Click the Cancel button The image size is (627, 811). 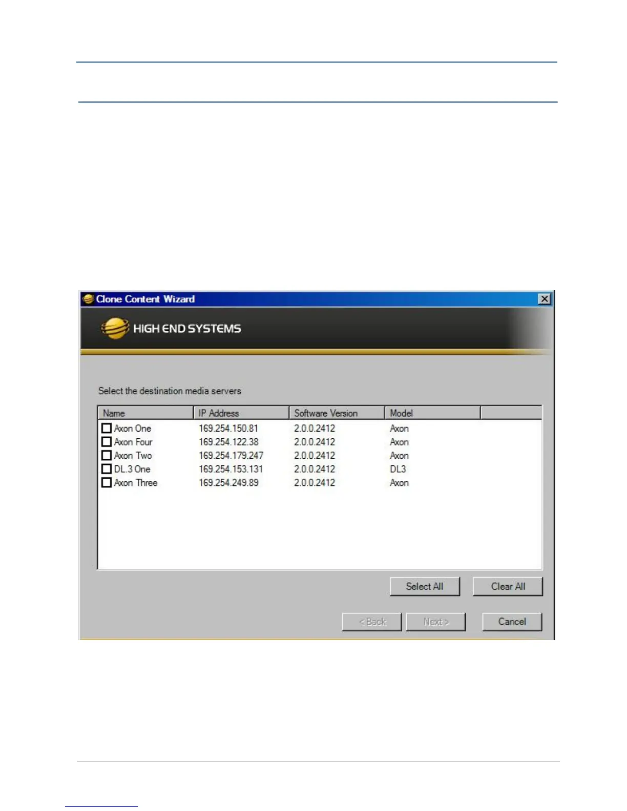point(512,622)
